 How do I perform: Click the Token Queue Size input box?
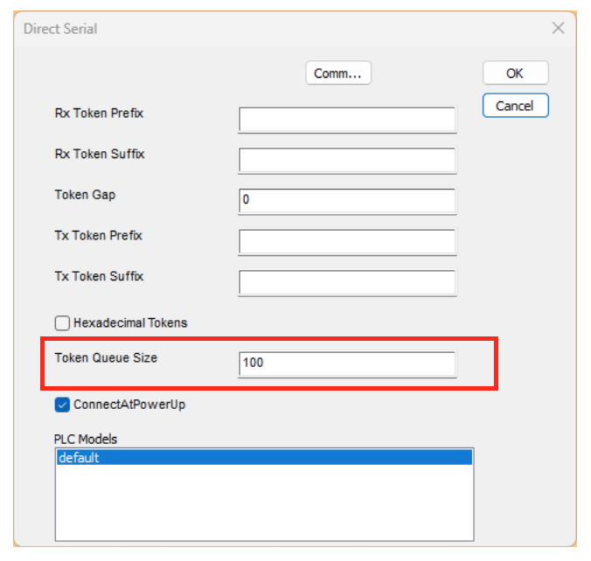click(346, 363)
